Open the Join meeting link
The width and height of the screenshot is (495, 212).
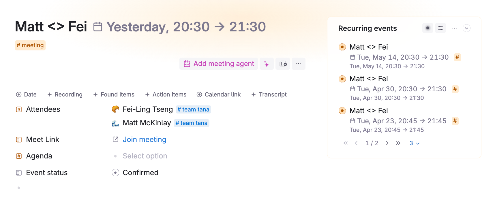coord(145,139)
